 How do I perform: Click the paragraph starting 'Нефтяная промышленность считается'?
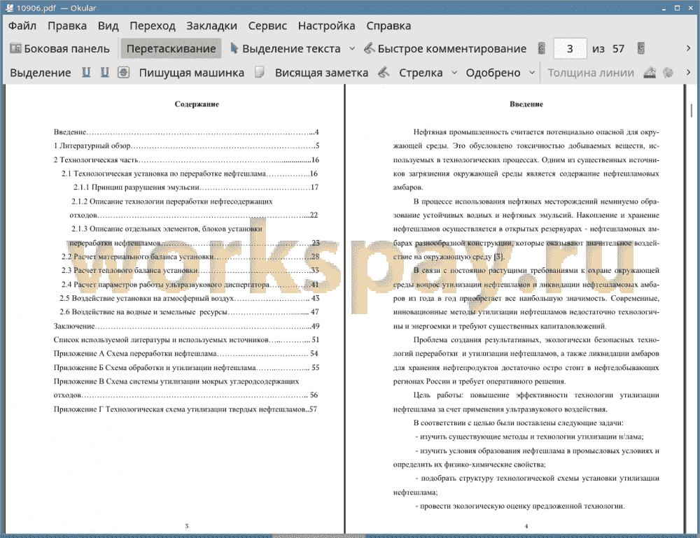(526, 160)
